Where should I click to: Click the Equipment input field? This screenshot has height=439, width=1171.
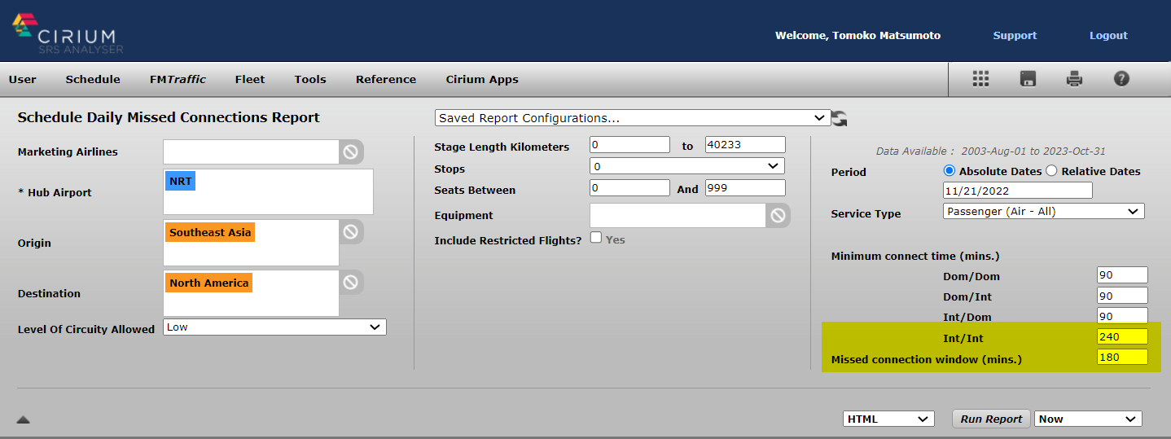[678, 215]
